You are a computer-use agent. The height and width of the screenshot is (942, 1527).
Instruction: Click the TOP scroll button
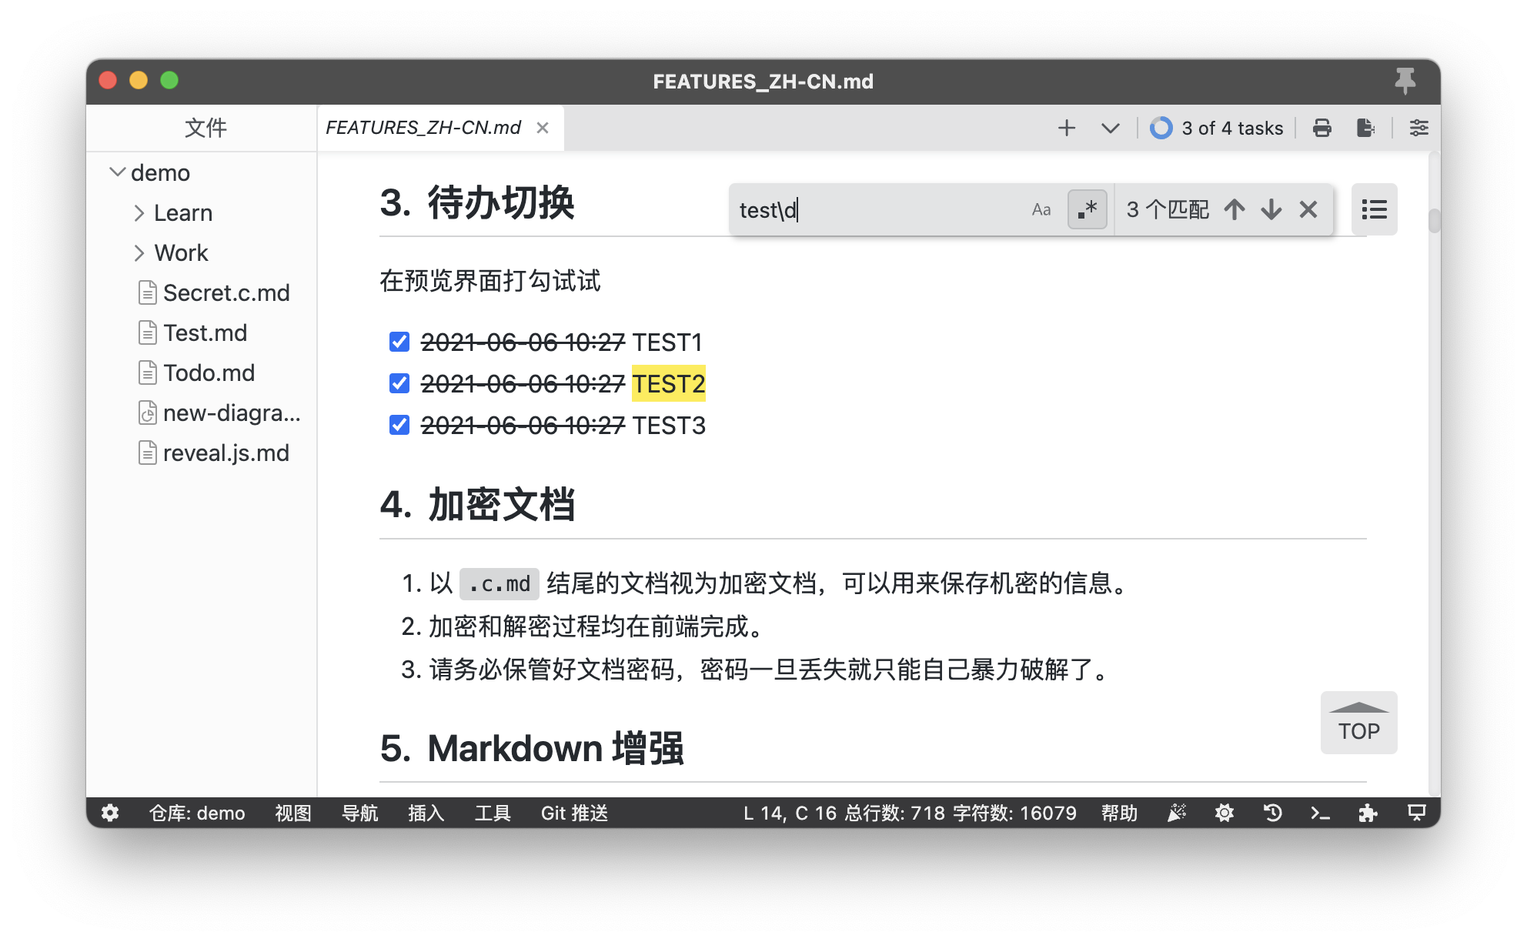[1358, 723]
